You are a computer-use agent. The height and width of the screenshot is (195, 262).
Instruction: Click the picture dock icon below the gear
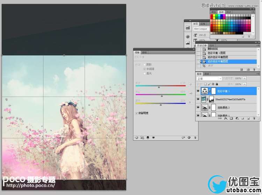click(x=188, y=43)
